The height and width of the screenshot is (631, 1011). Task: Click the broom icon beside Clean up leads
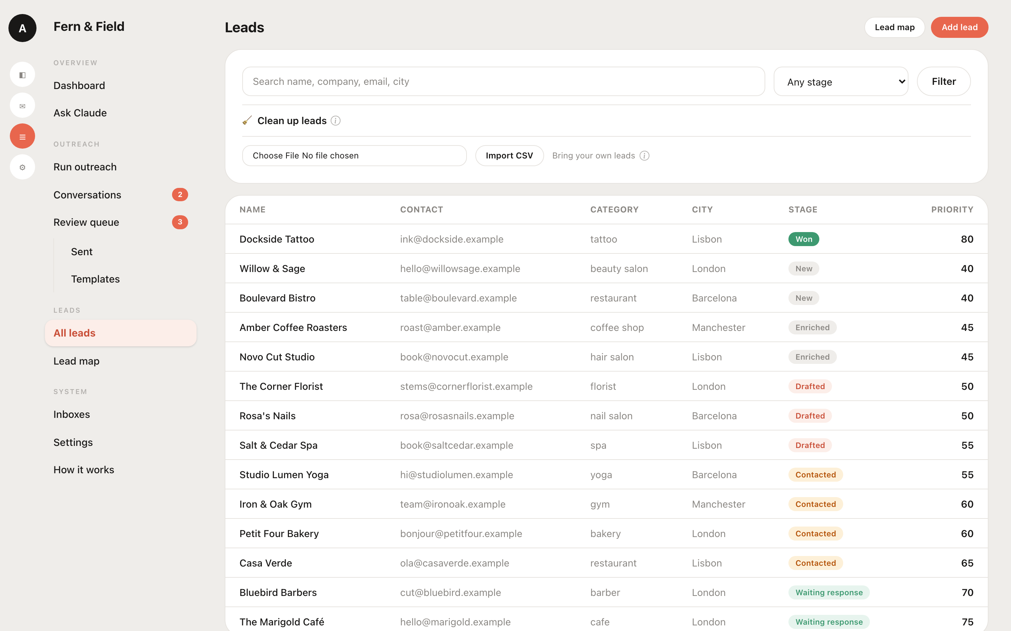tap(247, 121)
